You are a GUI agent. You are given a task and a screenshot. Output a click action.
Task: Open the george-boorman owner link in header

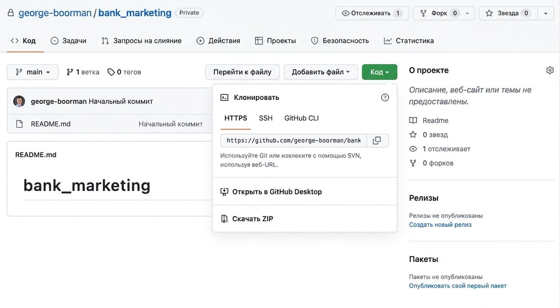55,13
